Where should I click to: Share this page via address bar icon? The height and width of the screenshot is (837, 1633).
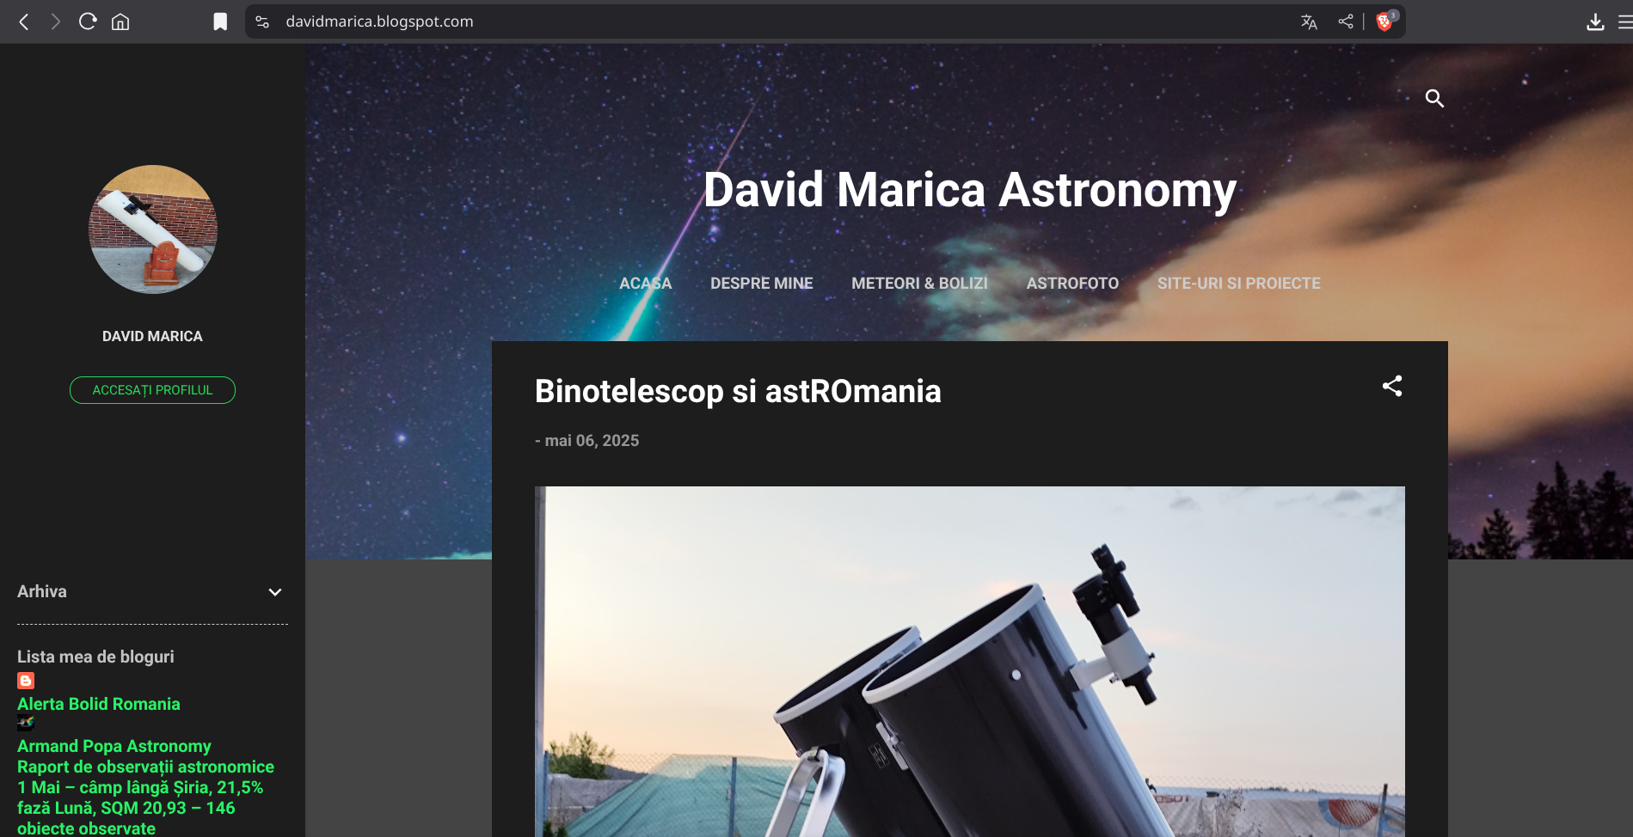pyautogui.click(x=1346, y=21)
